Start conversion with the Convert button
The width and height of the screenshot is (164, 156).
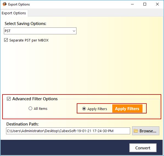143,148
